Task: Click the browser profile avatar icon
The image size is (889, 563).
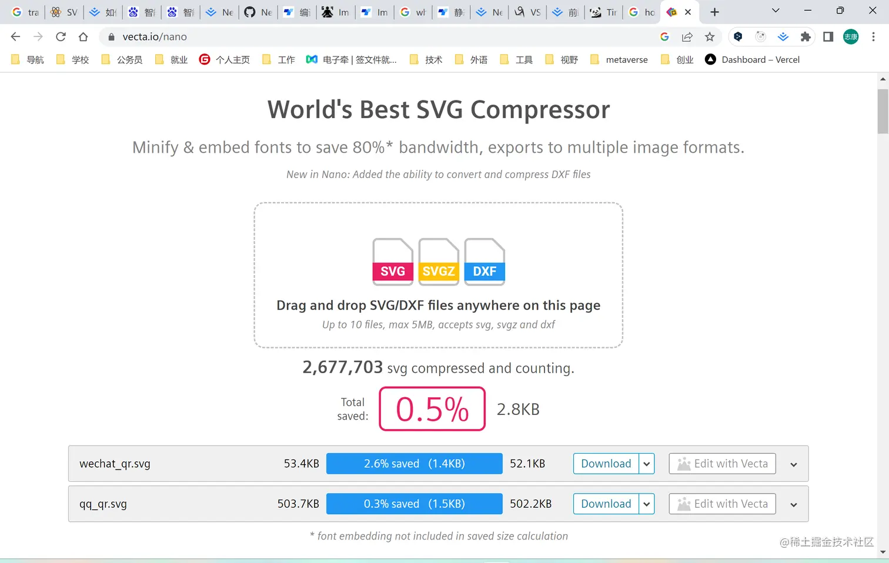Action: point(851,36)
